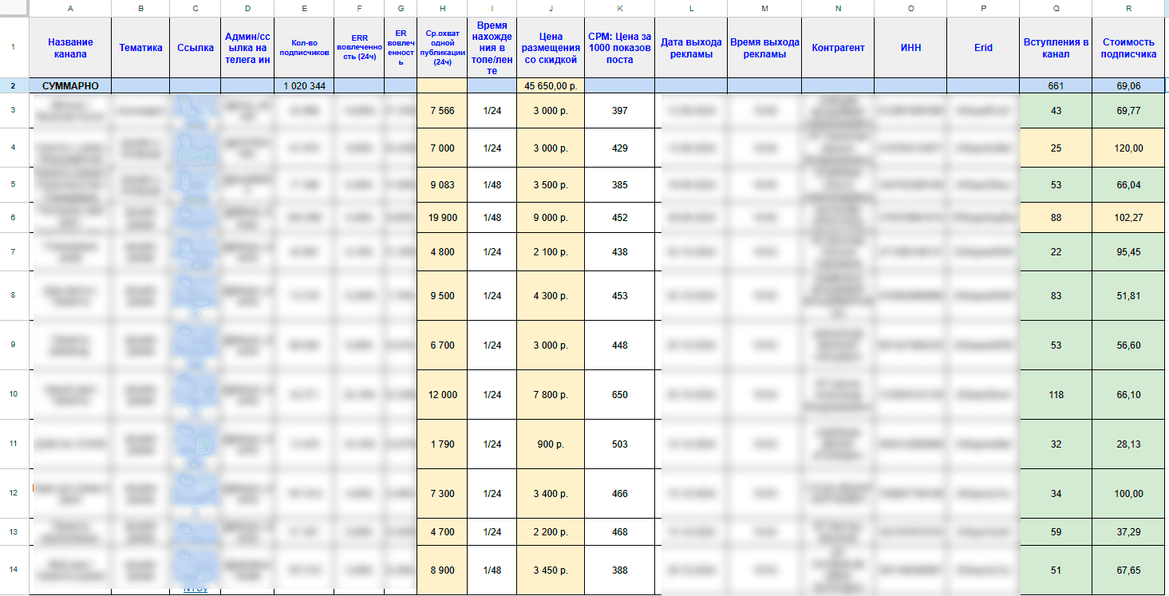Screen dimensions: 1169x596
Task: Click the CPM value '503'
Action: point(620,444)
